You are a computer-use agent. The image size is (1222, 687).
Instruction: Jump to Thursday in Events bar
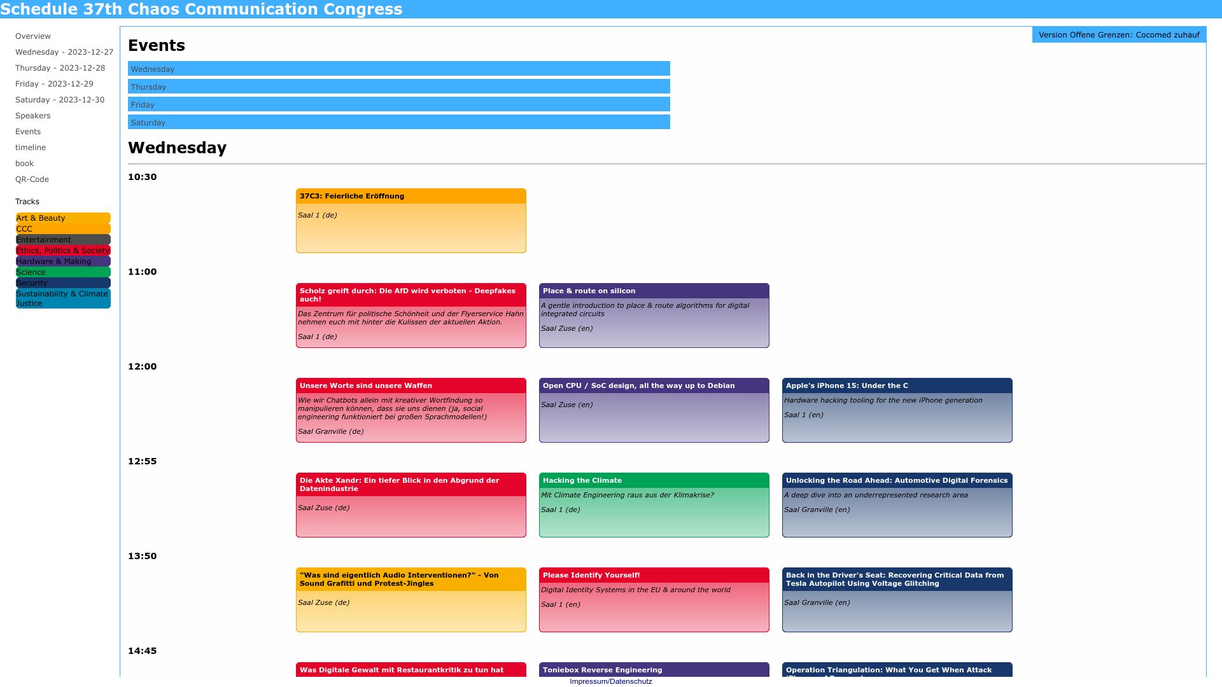(x=399, y=87)
